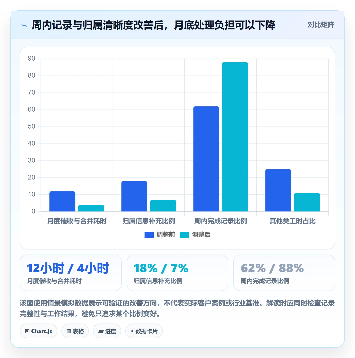Image resolution: width=355 pixels, height=358 pixels.
Task: Click the 周内完成记录比例 caption in stat card
Action: [x=265, y=281]
